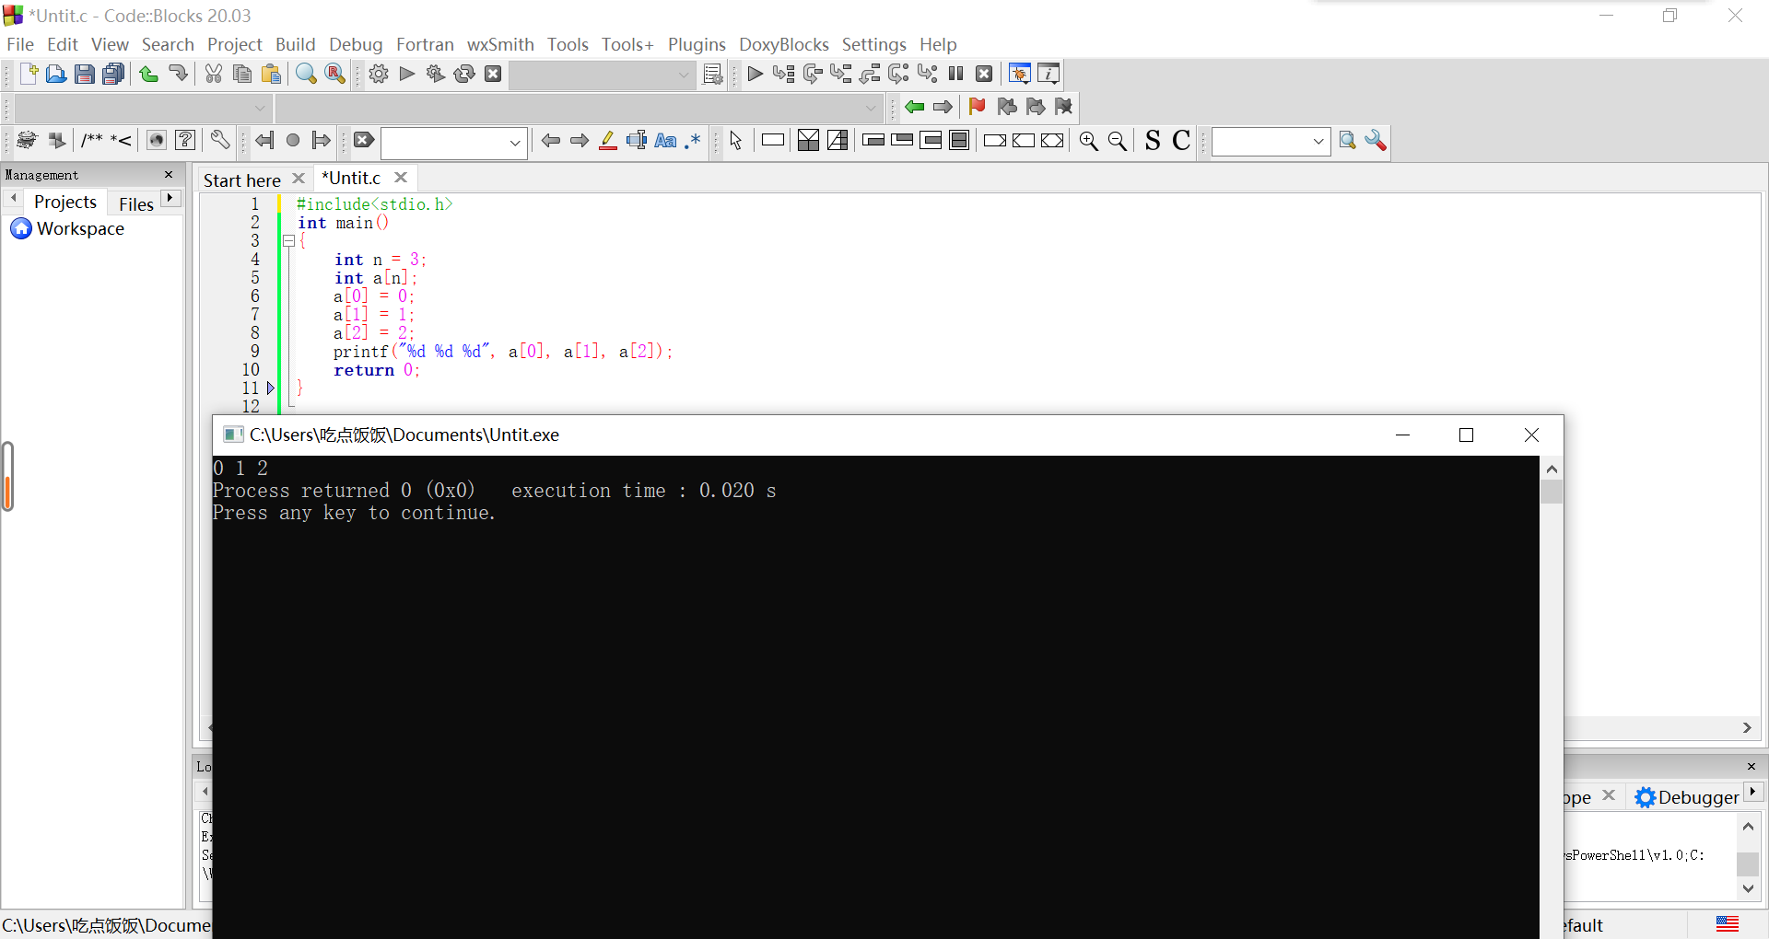Toggle match case Aa option
Viewport: 1769px width, 939px height.
coord(665,140)
